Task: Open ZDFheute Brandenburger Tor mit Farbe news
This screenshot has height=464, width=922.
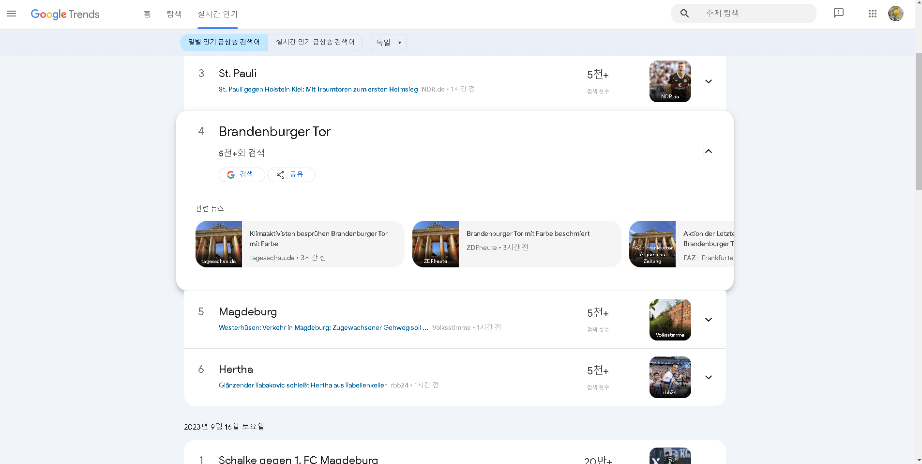Action: tap(517, 244)
